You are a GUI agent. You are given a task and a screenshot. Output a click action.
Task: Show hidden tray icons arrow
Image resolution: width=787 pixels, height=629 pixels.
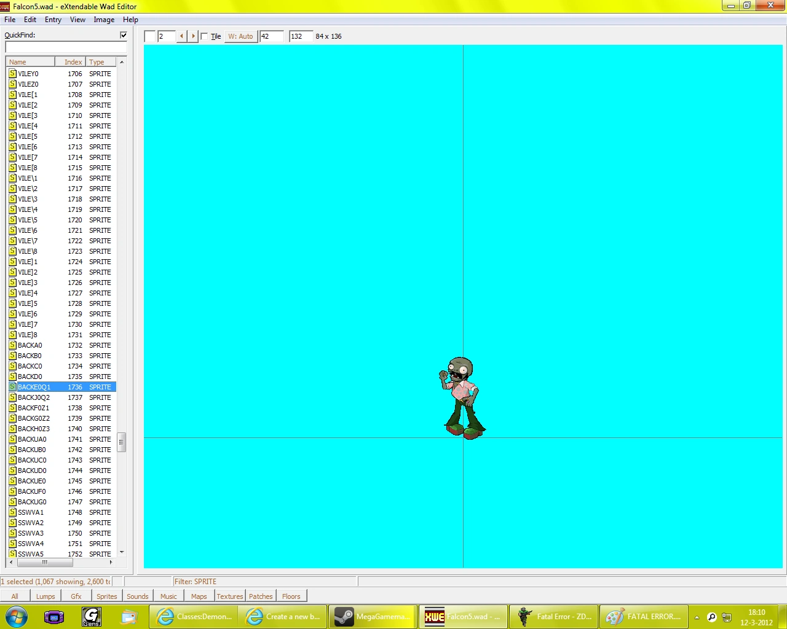click(x=697, y=617)
